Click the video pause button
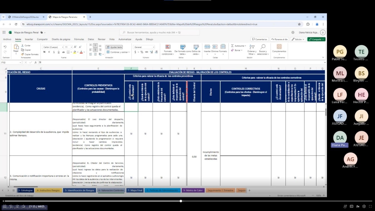Viewport: 375px width, 211px height. [5, 206]
